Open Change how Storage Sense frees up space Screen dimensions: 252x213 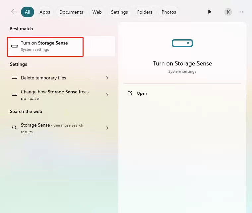[61, 95]
